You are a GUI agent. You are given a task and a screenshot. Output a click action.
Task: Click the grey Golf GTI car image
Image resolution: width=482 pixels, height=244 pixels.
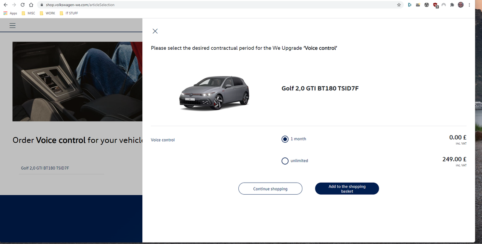coord(214,93)
